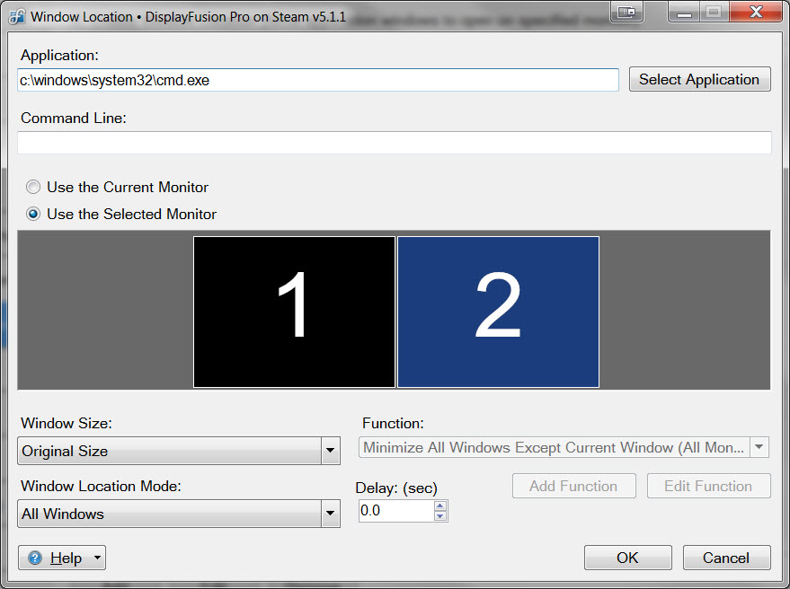Click the DisplayFusion move-window title bar button

click(x=626, y=12)
